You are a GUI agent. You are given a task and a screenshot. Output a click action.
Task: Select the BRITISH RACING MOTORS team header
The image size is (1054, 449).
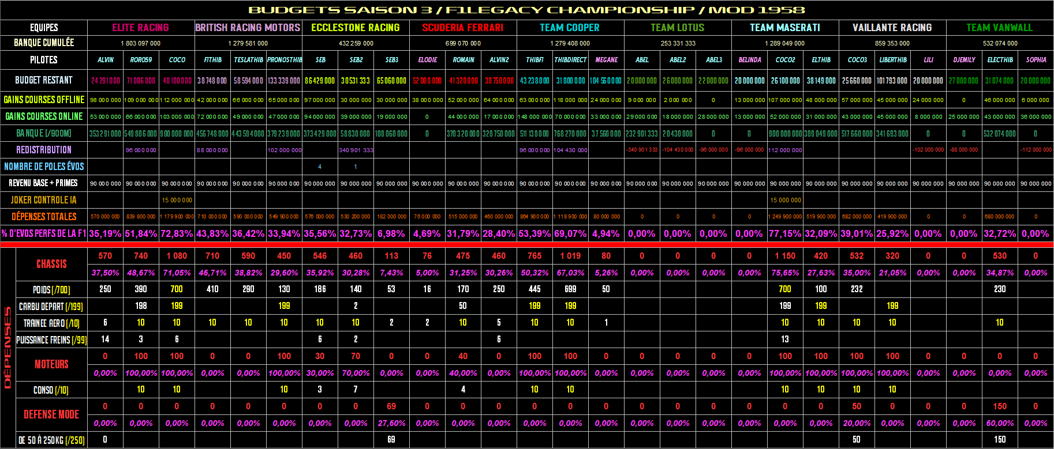[x=248, y=27]
